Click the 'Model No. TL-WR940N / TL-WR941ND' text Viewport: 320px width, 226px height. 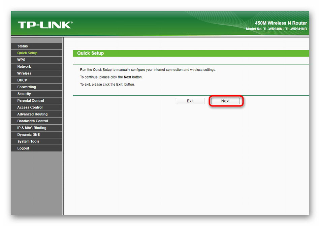tap(276, 29)
